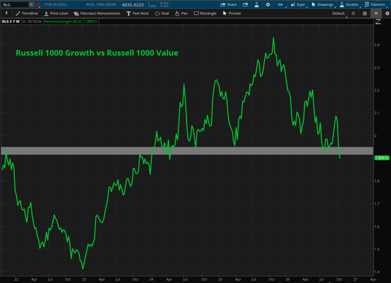This screenshot has height=283, width=391.
Task: Click the RUSL 1000 GROW description
Action: [101, 5]
